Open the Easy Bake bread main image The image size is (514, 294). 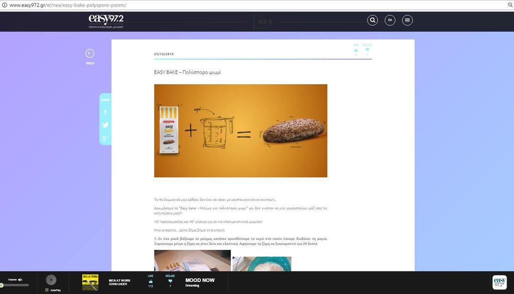point(240,131)
